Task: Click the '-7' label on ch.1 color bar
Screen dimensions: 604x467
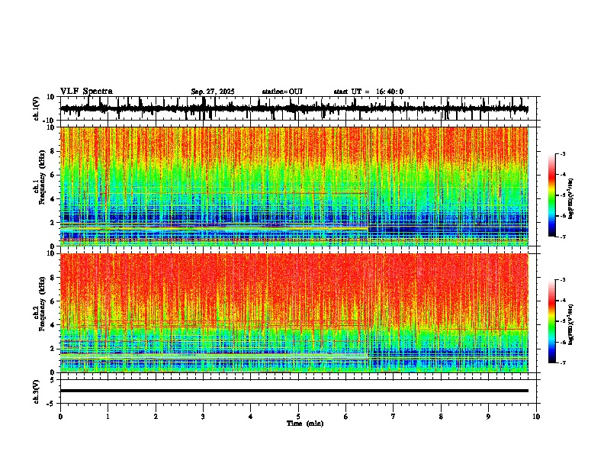Action: pos(563,237)
